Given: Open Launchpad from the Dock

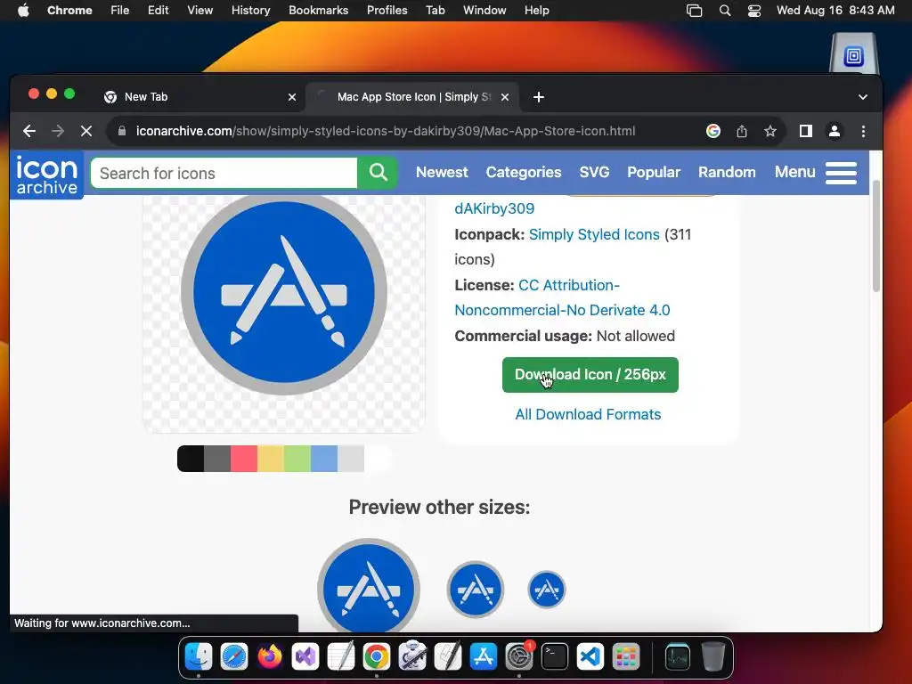Looking at the screenshot, I should coord(626,656).
